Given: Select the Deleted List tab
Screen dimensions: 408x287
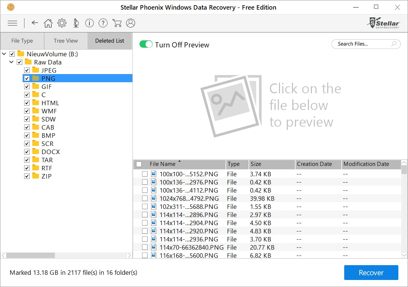Looking at the screenshot, I should tap(109, 41).
